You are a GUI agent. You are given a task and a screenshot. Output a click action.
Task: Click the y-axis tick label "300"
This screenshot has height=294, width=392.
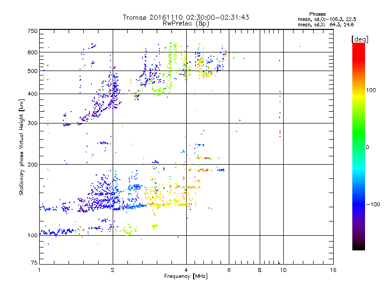pyautogui.click(x=32, y=123)
